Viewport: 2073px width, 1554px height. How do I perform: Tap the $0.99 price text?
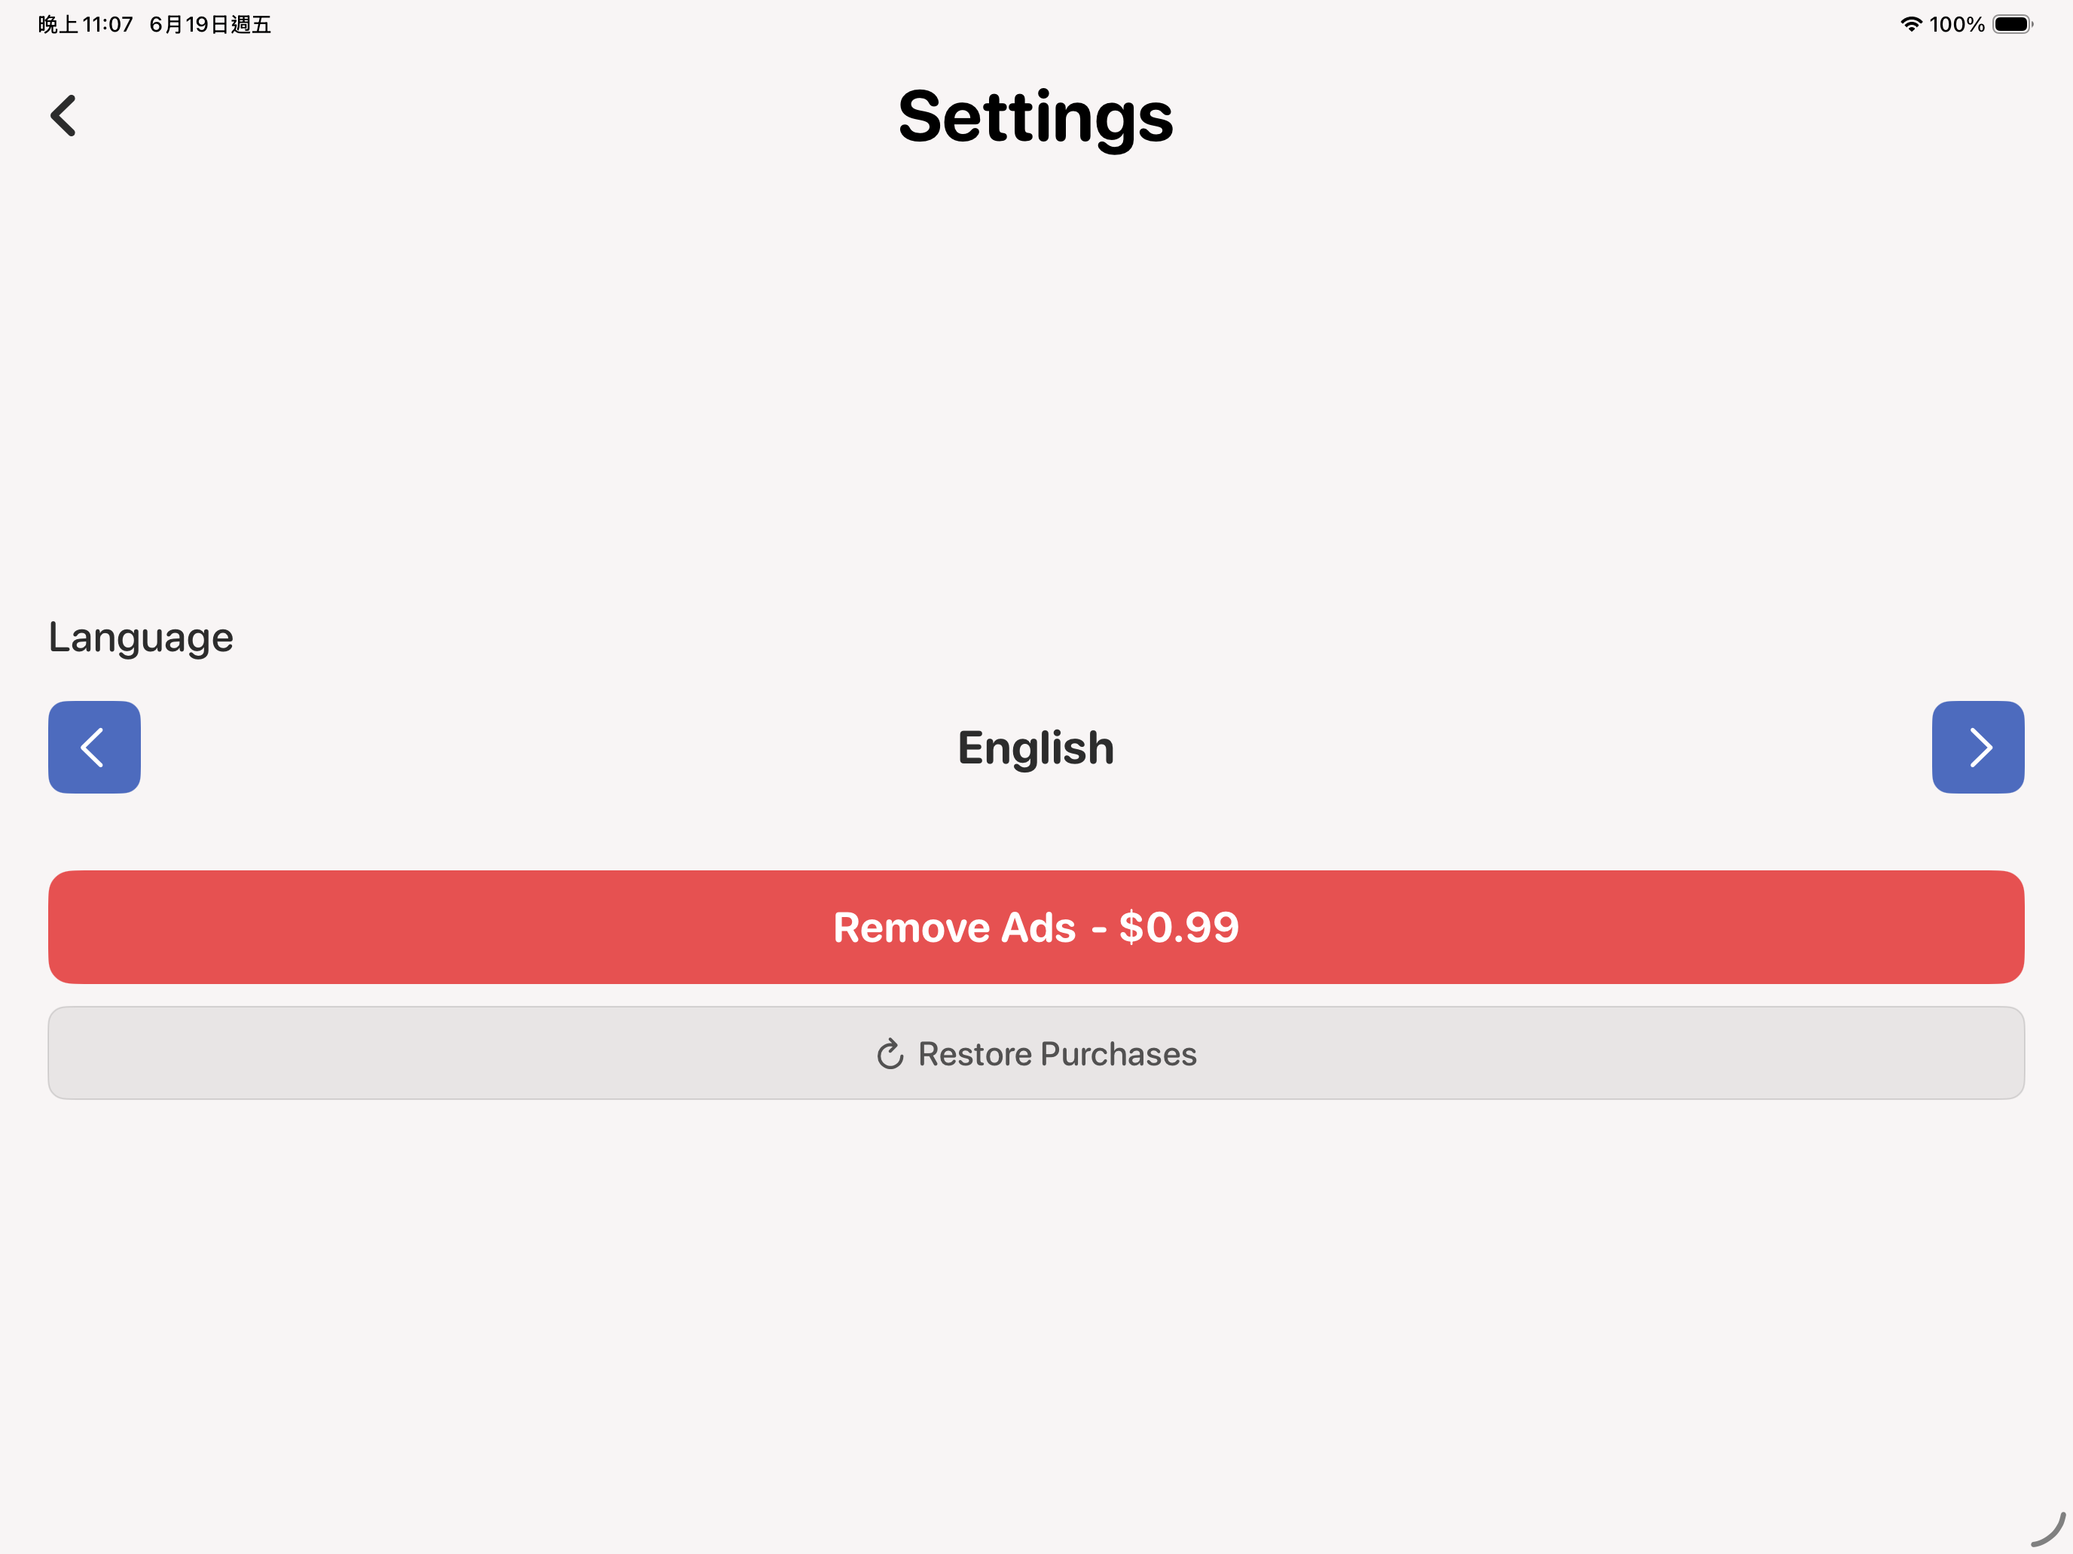coord(1179,928)
